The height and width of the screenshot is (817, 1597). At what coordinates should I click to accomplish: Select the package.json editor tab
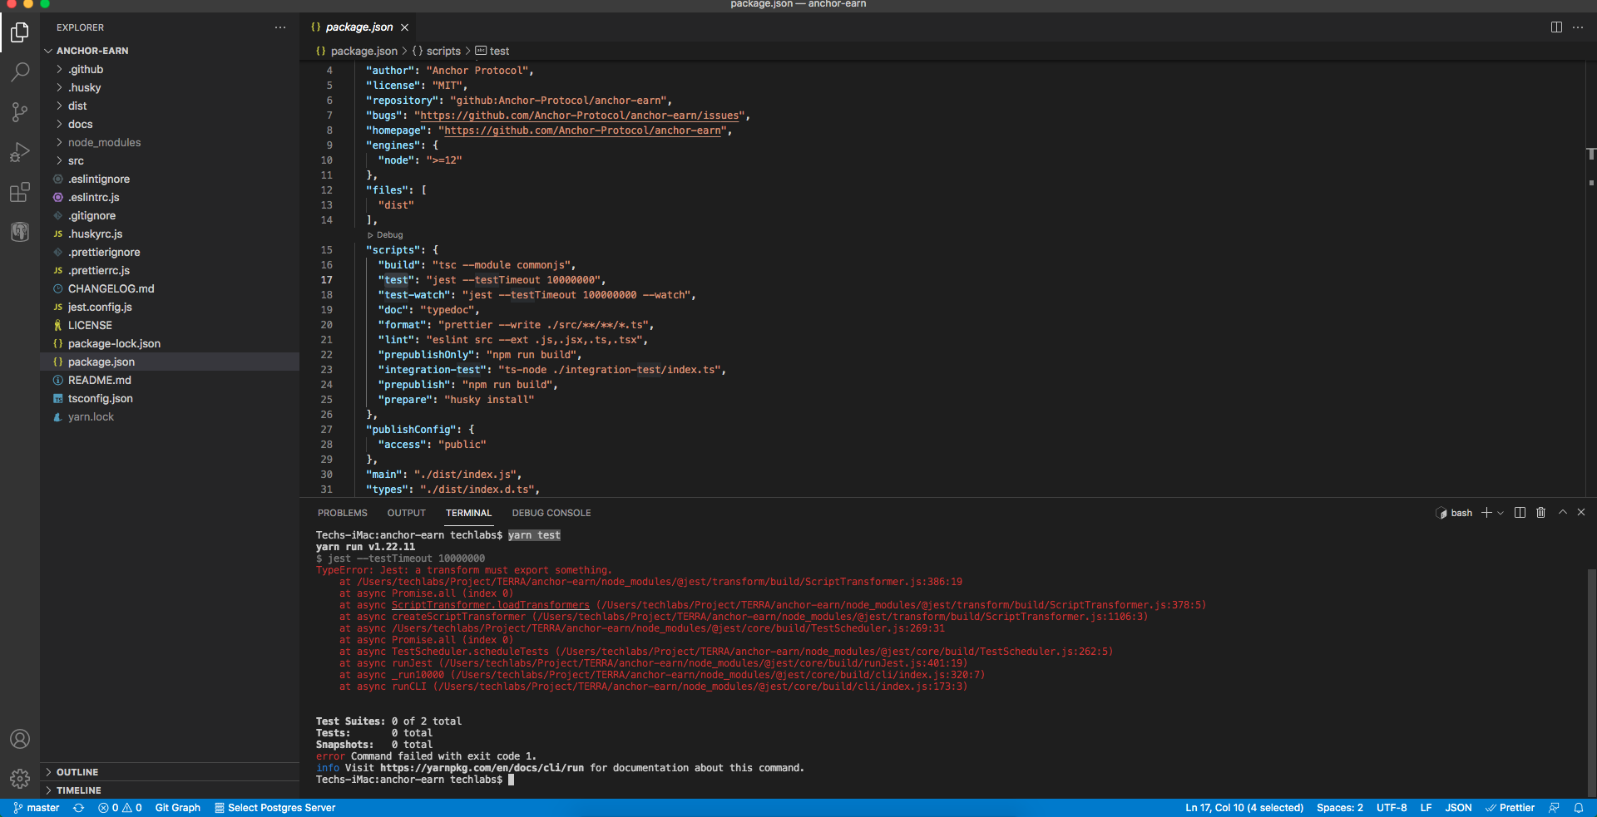tap(359, 27)
